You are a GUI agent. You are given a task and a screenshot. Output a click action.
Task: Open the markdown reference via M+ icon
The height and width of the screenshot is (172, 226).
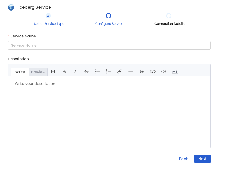tap(175, 71)
